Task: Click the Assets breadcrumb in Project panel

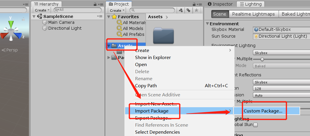Action: (x=155, y=17)
